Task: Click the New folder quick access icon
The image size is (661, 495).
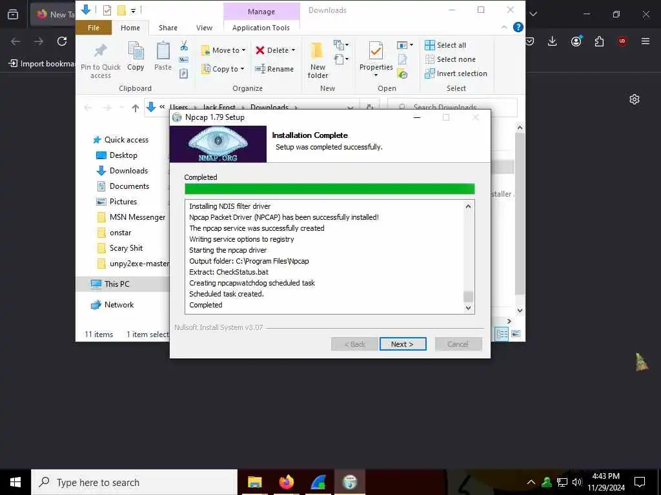Action: pyautogui.click(x=121, y=10)
